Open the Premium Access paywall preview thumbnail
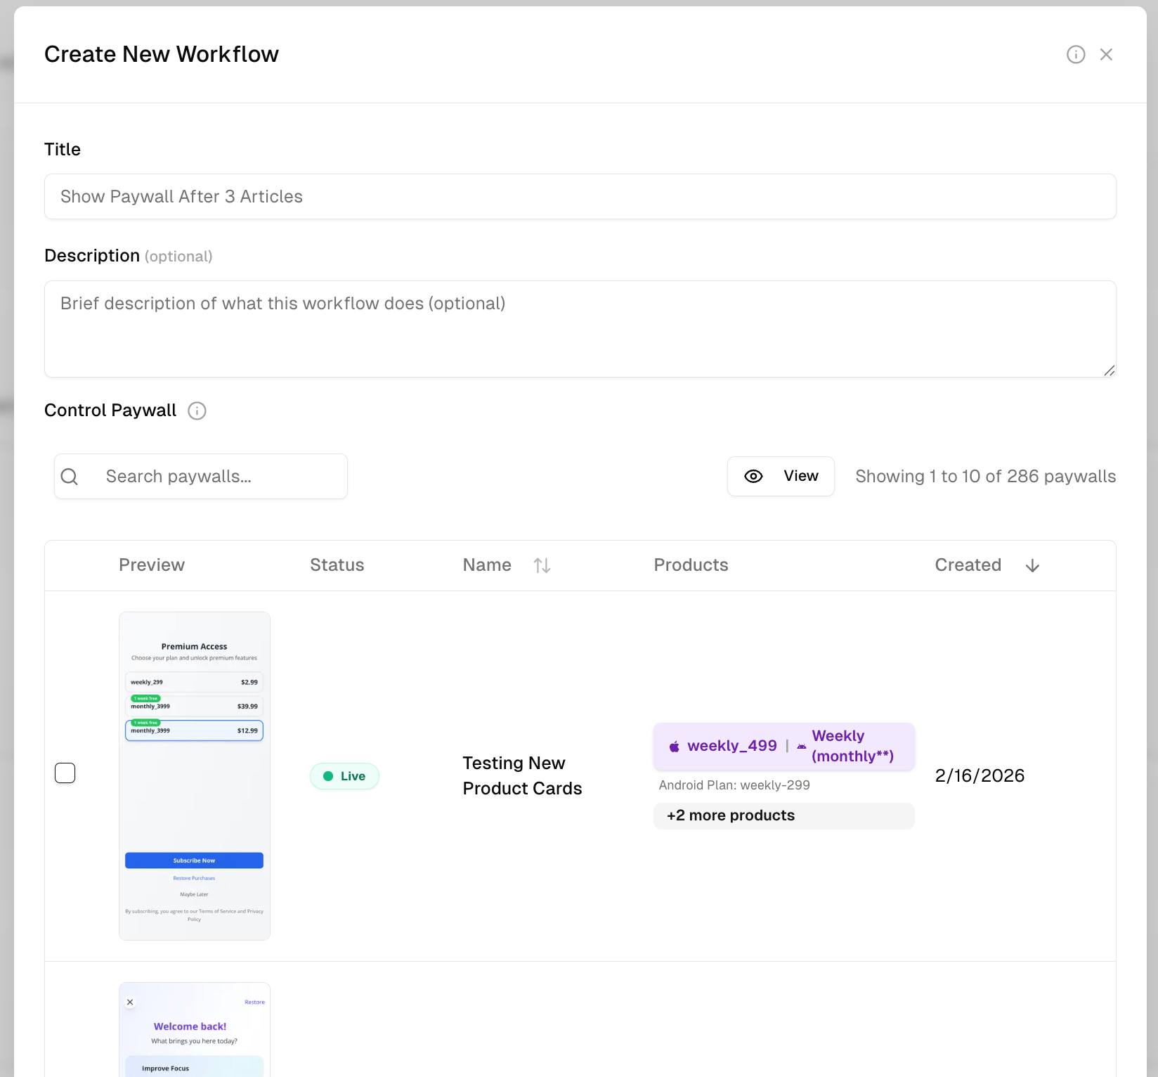Image resolution: width=1158 pixels, height=1077 pixels. click(195, 776)
